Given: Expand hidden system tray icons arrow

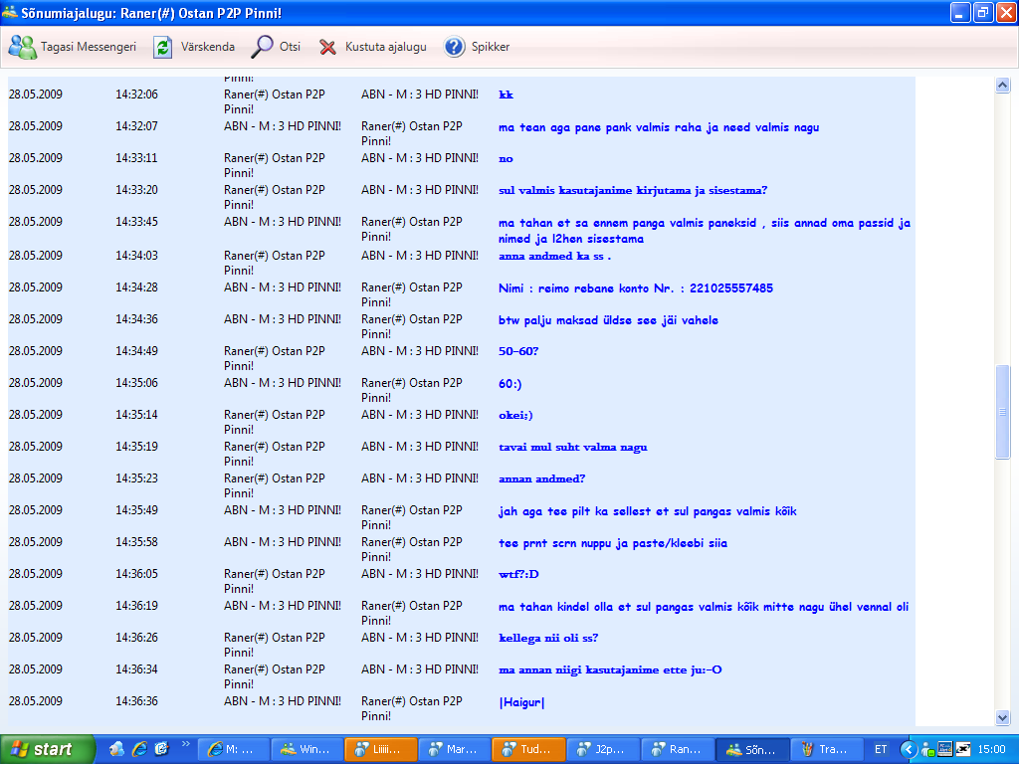Looking at the screenshot, I should [908, 749].
